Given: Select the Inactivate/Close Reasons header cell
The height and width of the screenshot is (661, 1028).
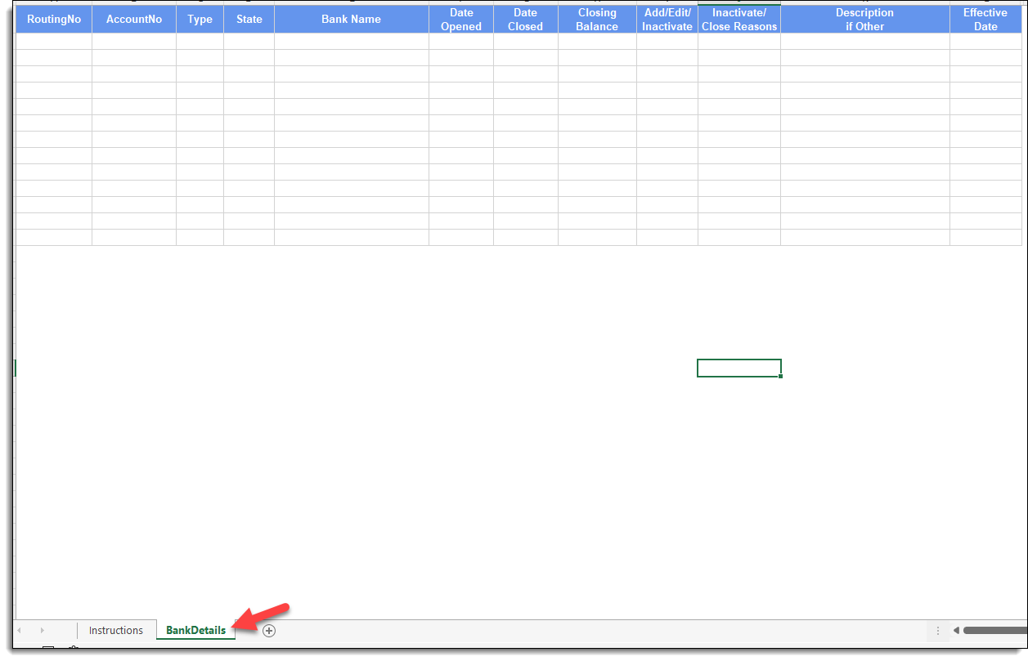Looking at the screenshot, I should [x=739, y=20].
